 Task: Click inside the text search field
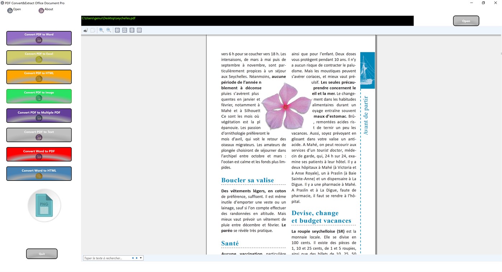point(106,258)
